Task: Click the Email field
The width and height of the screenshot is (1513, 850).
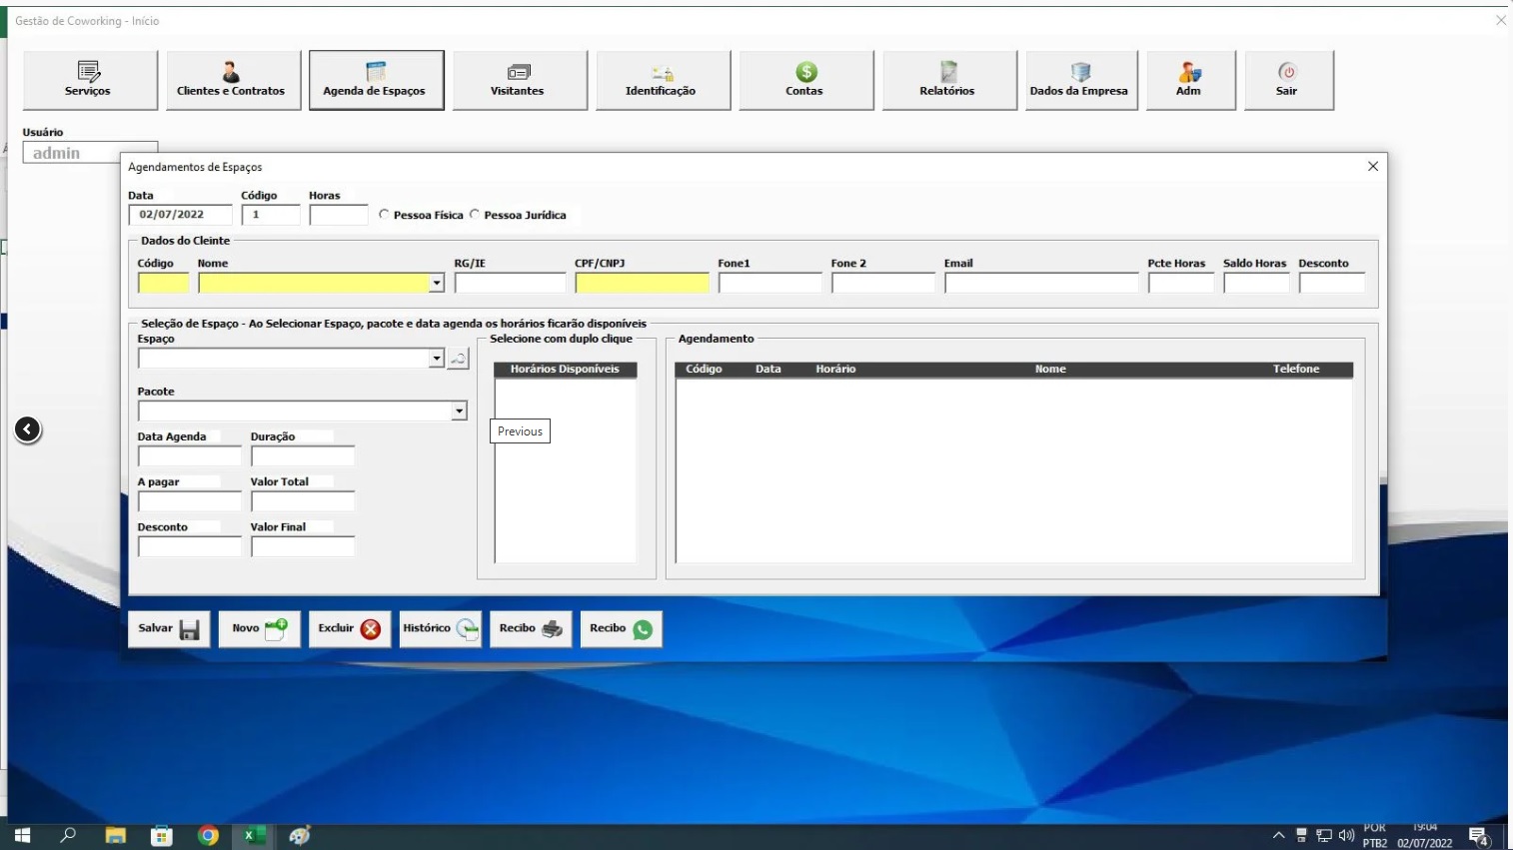Action: 1041,284
